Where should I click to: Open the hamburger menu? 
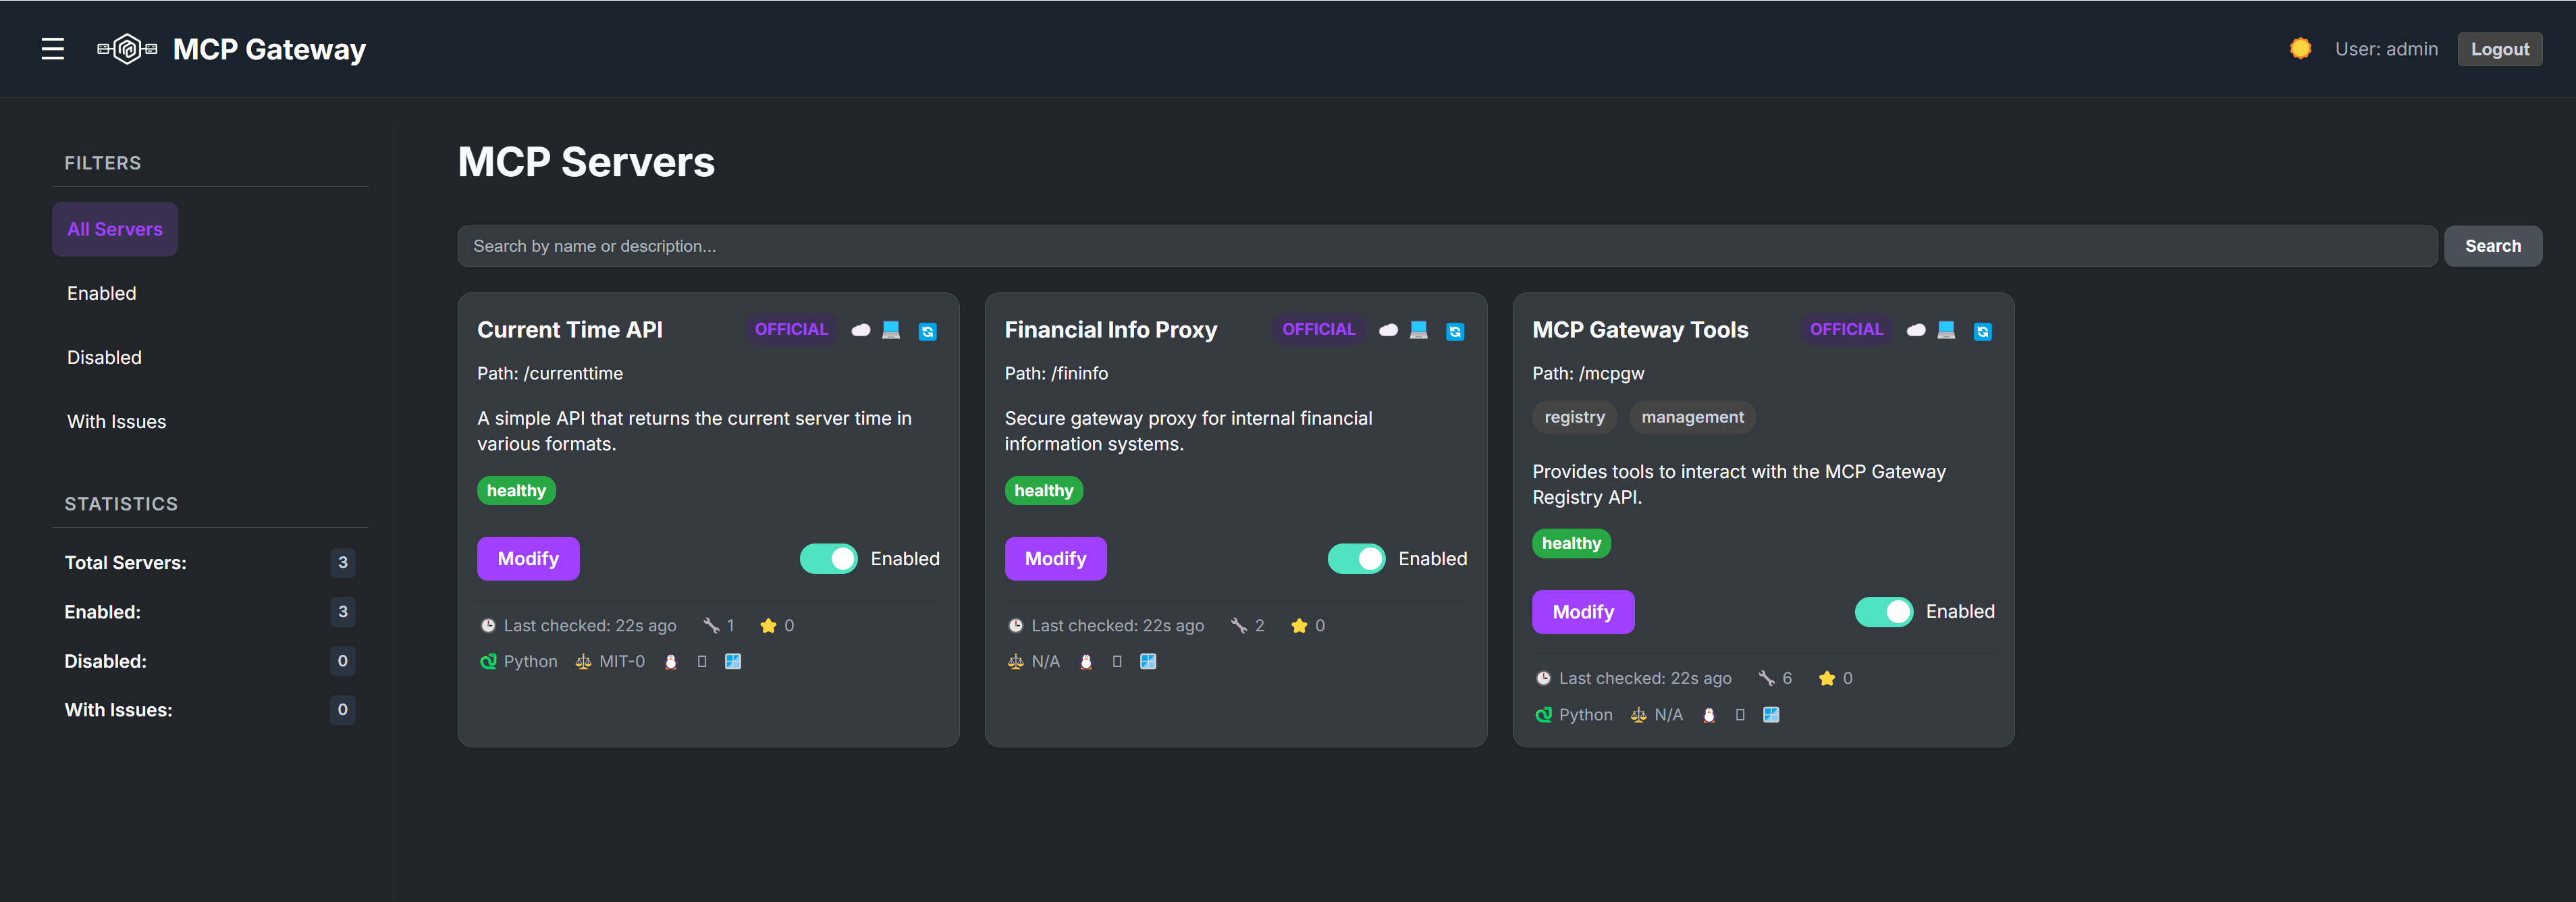point(52,49)
